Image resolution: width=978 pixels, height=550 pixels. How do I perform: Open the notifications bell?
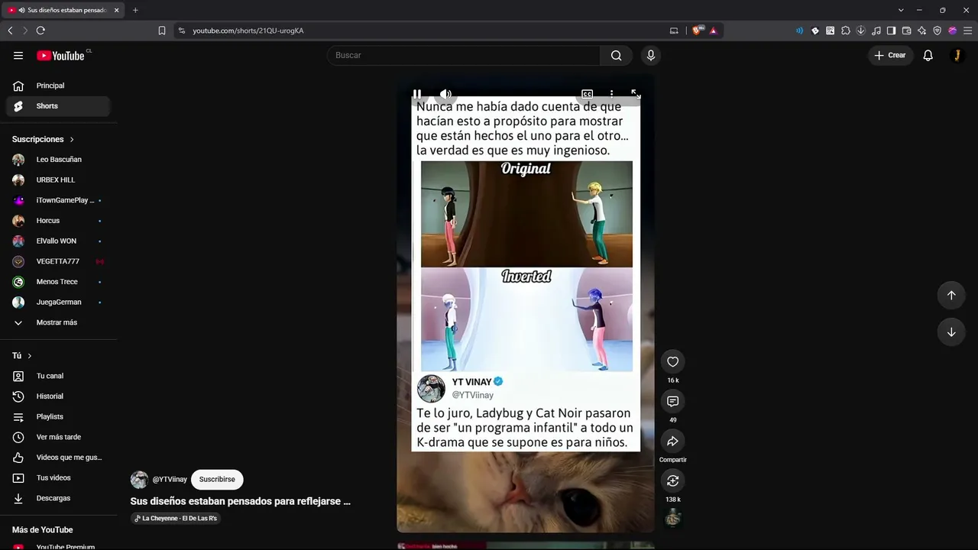[x=928, y=55]
